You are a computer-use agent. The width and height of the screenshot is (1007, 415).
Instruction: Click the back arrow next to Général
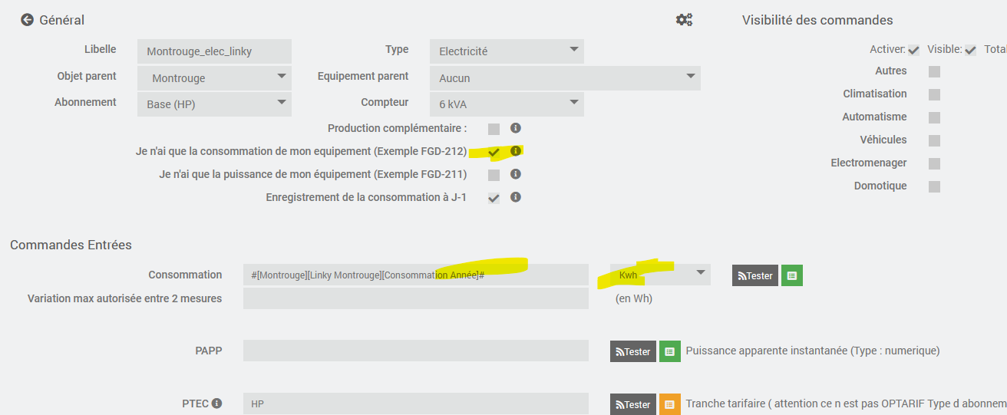(x=28, y=20)
